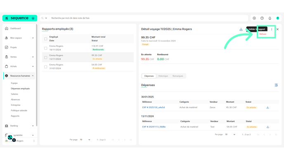Click the plus circle add icon
Screen dimensions: 284x160
coord(254,18)
